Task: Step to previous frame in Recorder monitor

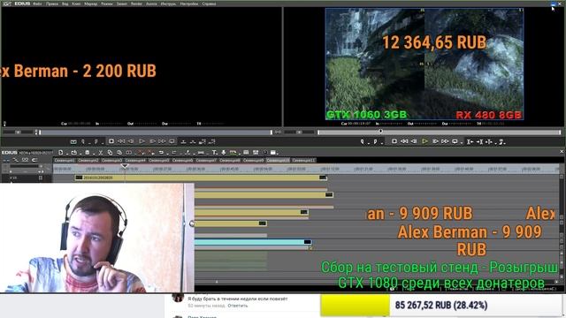Action: [414, 141]
